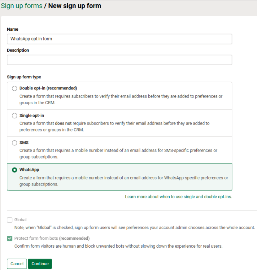Click the Single opt-in label
257x270 pixels.
[x=32, y=116]
